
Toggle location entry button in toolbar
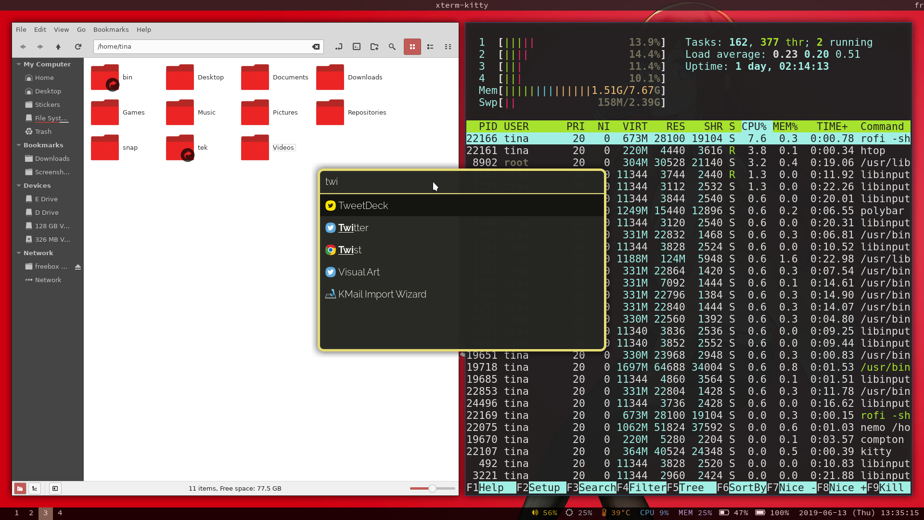pyautogui.click(x=339, y=47)
